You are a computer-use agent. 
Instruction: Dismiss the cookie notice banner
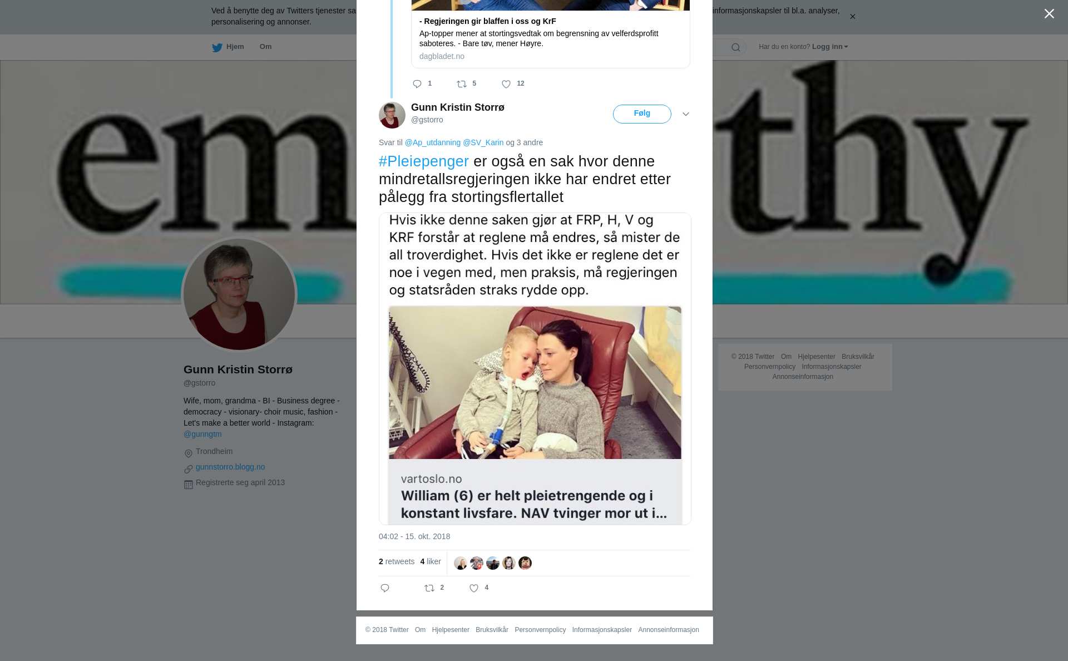coord(852,17)
